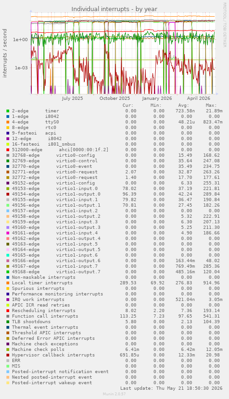Click the magenta swatch for virtio1-input.4
Screen dimensions: 229x399
click(x=8, y=233)
